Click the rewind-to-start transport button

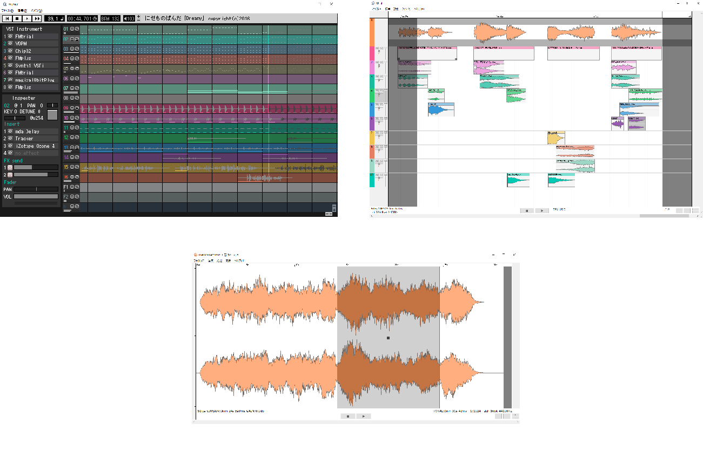[x=7, y=18]
